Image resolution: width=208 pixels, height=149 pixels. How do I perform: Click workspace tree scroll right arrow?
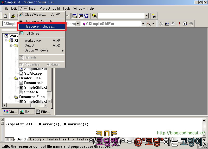(x=45, y=105)
